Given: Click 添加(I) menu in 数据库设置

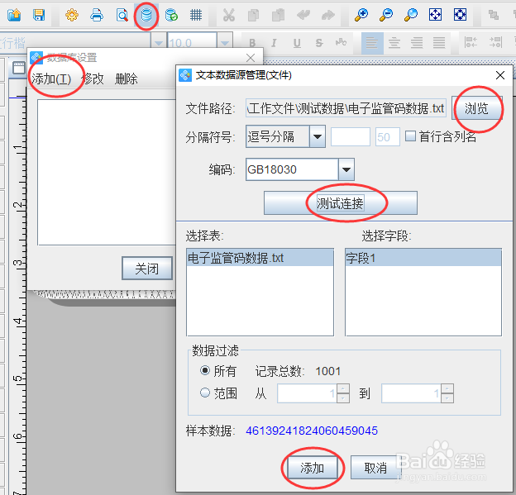Looking at the screenshot, I should [x=51, y=79].
